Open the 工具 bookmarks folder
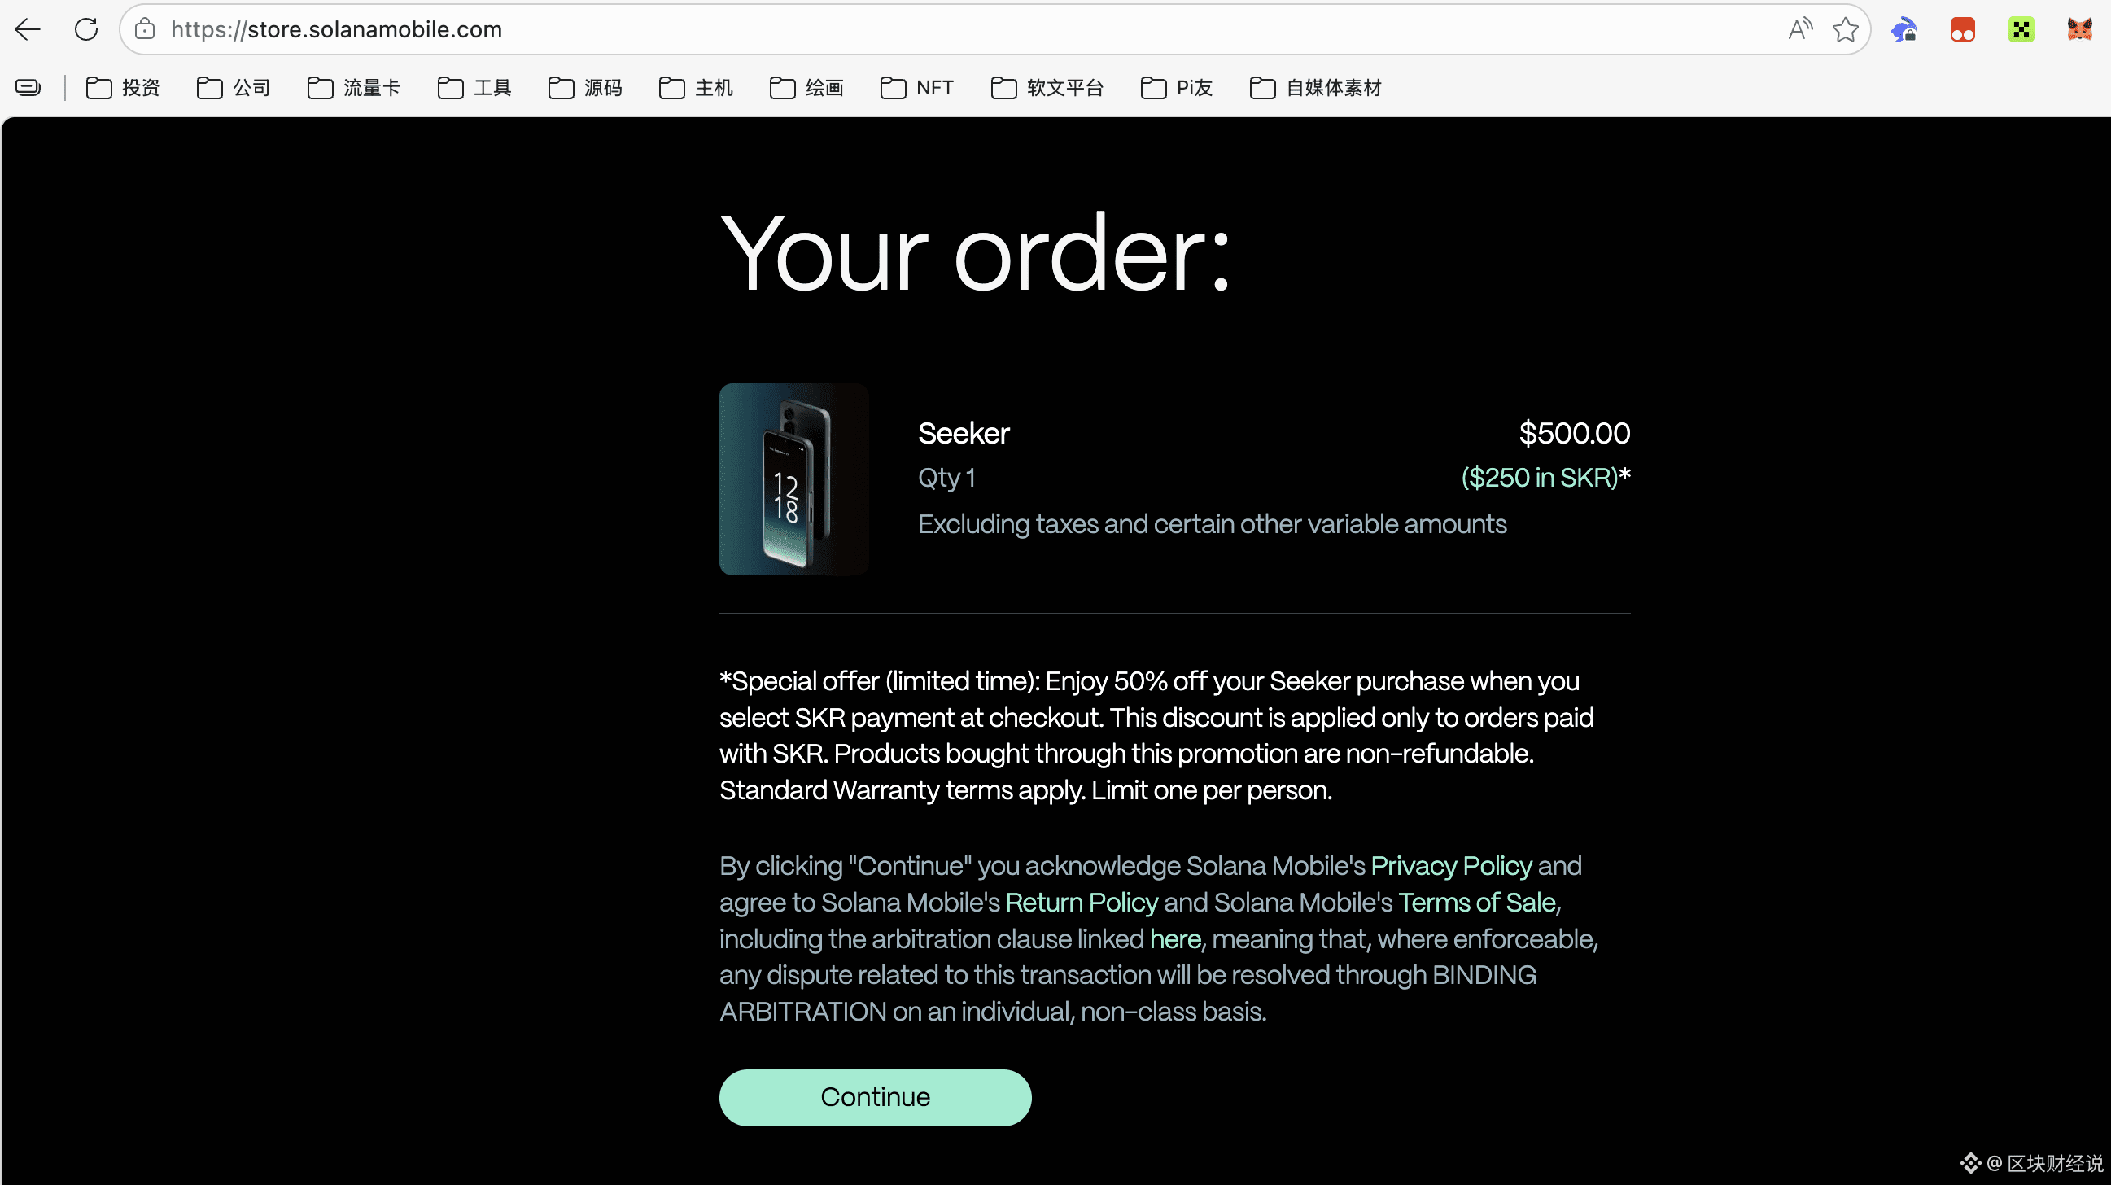The height and width of the screenshot is (1185, 2111). tap(474, 88)
